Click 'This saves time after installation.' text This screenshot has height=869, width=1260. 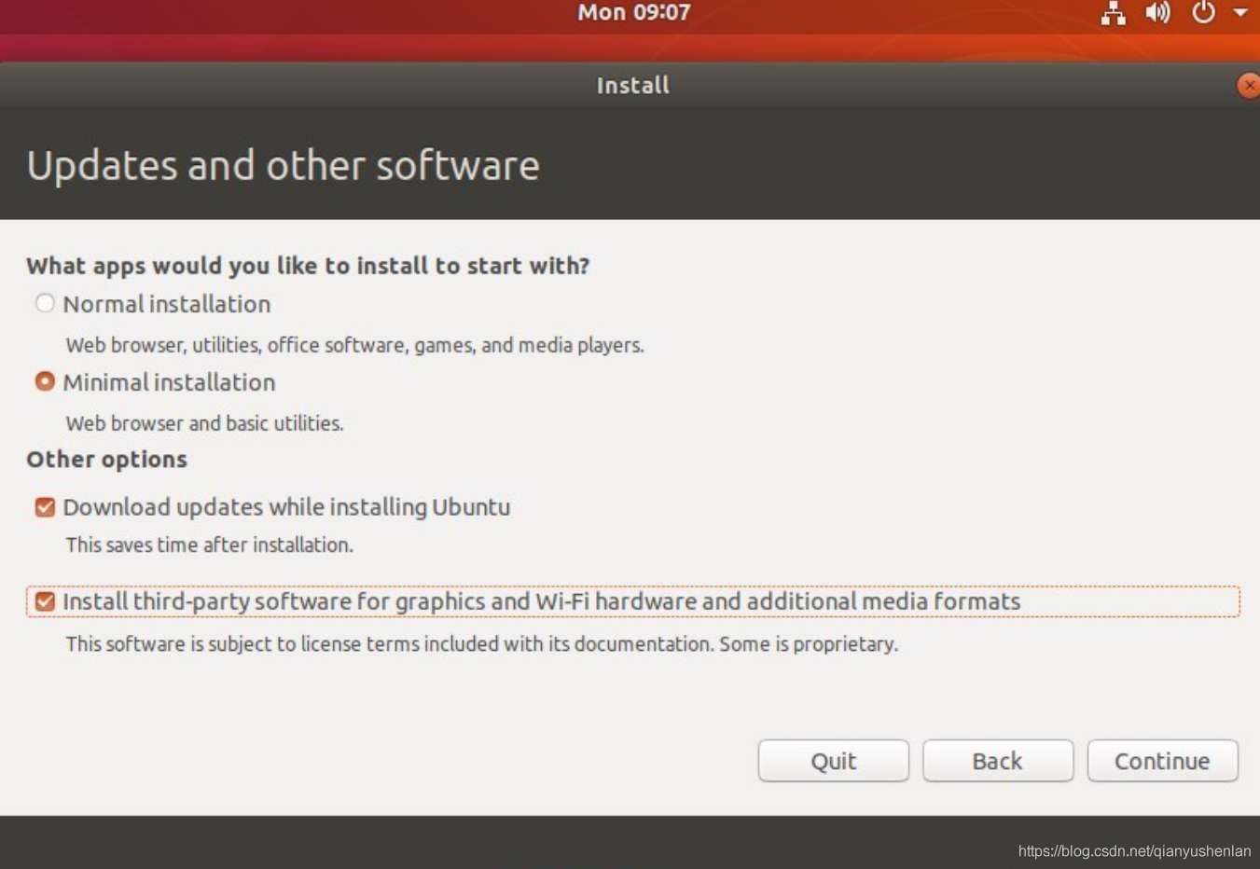click(209, 545)
